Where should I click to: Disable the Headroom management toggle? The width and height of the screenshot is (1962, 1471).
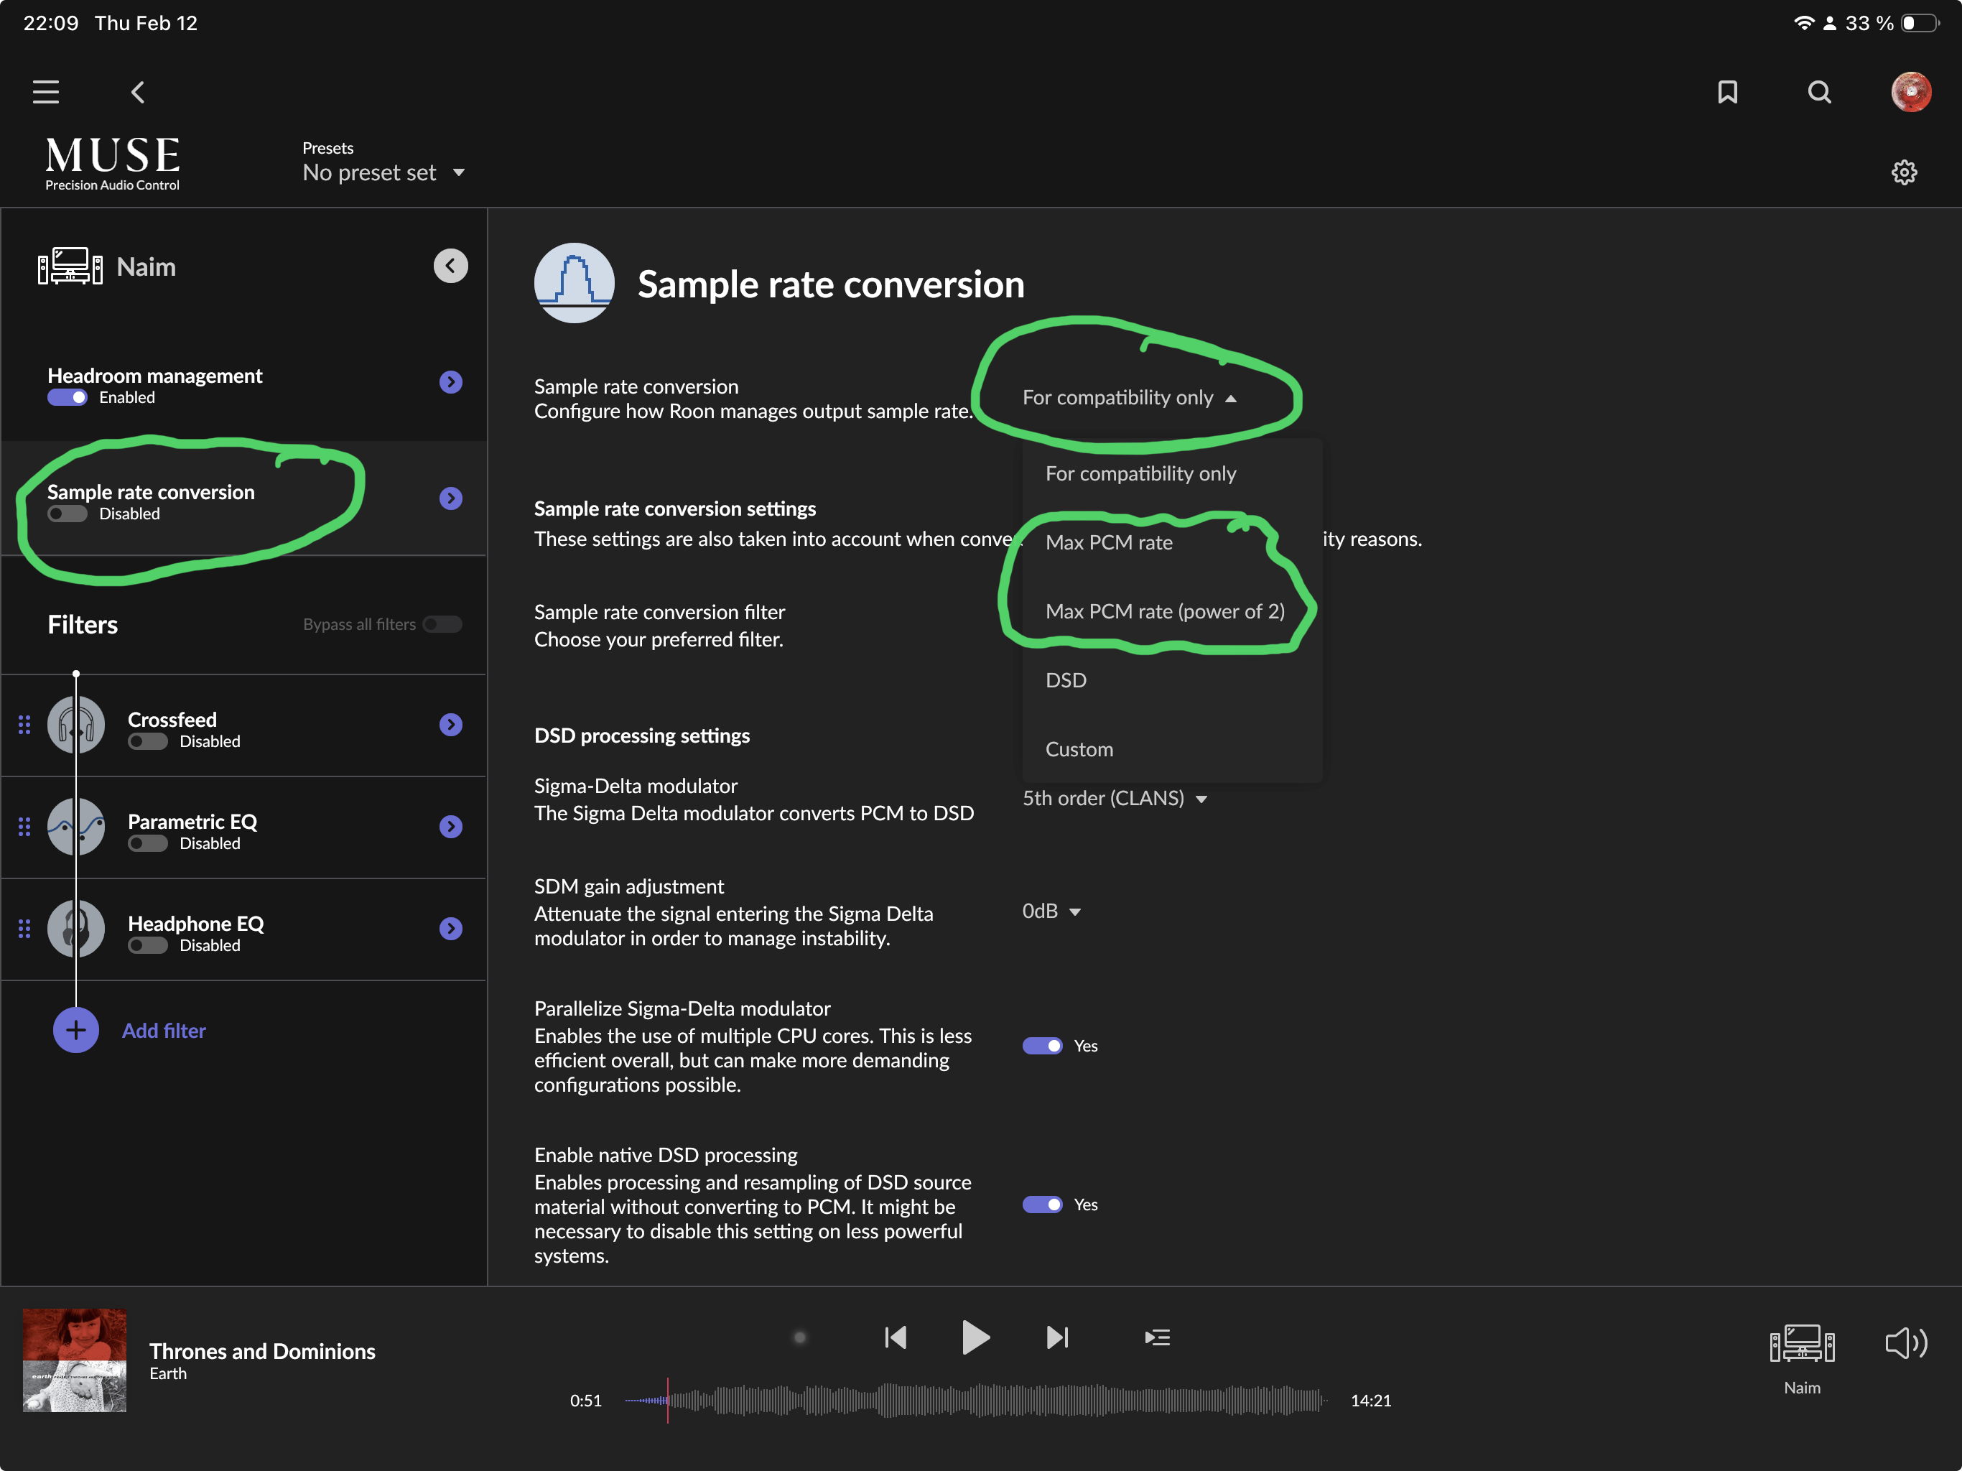tap(68, 397)
